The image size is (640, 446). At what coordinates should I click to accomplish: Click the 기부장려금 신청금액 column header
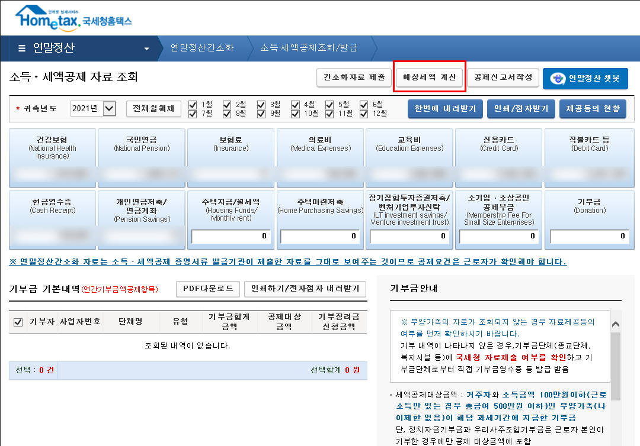click(x=339, y=322)
